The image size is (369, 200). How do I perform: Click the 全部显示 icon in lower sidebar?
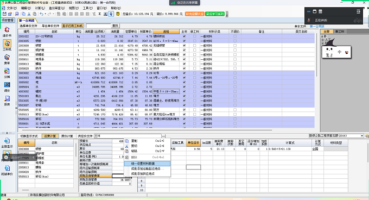click(x=7, y=142)
